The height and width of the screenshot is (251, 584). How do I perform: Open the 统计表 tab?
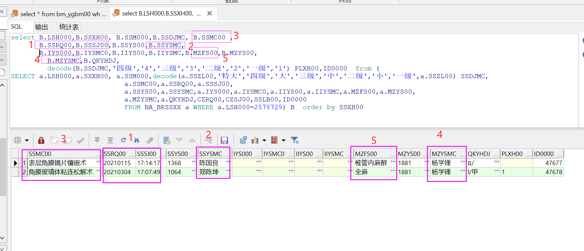[69, 27]
